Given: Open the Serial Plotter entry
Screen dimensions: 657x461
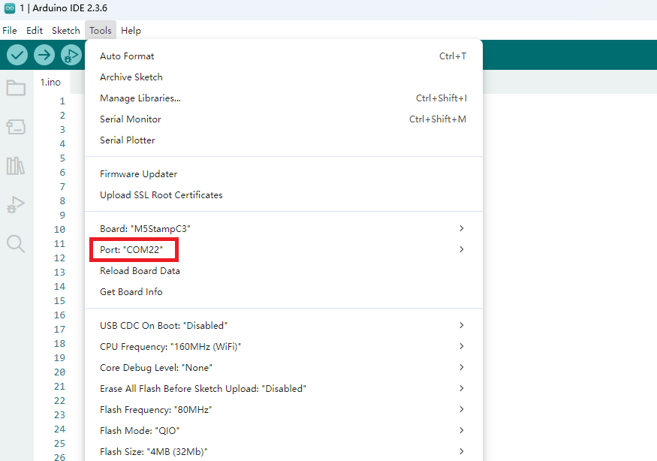Looking at the screenshot, I should point(284,140).
